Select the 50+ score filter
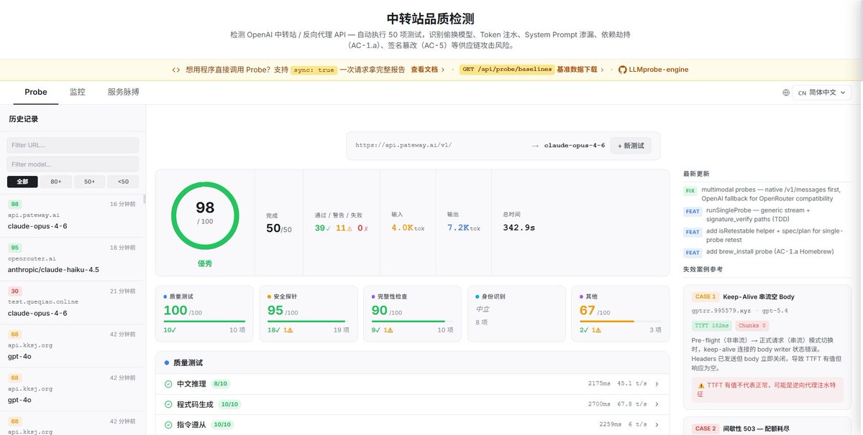 tap(89, 182)
